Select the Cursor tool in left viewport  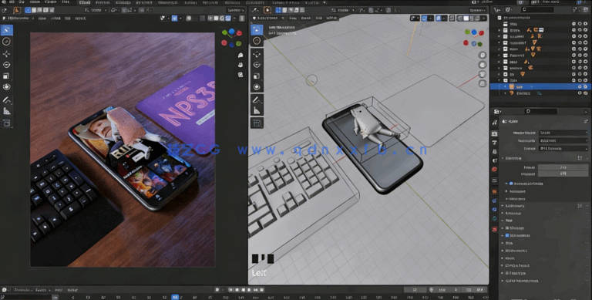tap(7, 42)
